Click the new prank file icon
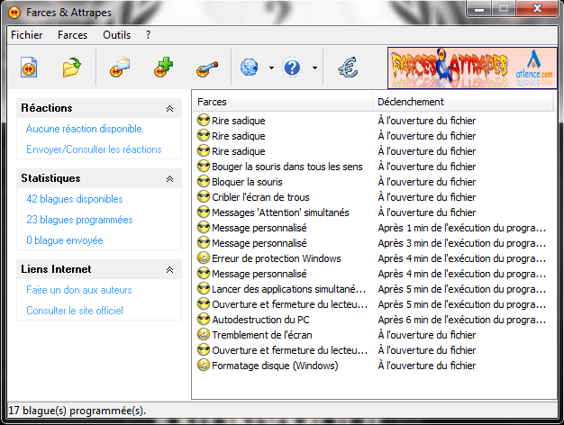 point(29,68)
